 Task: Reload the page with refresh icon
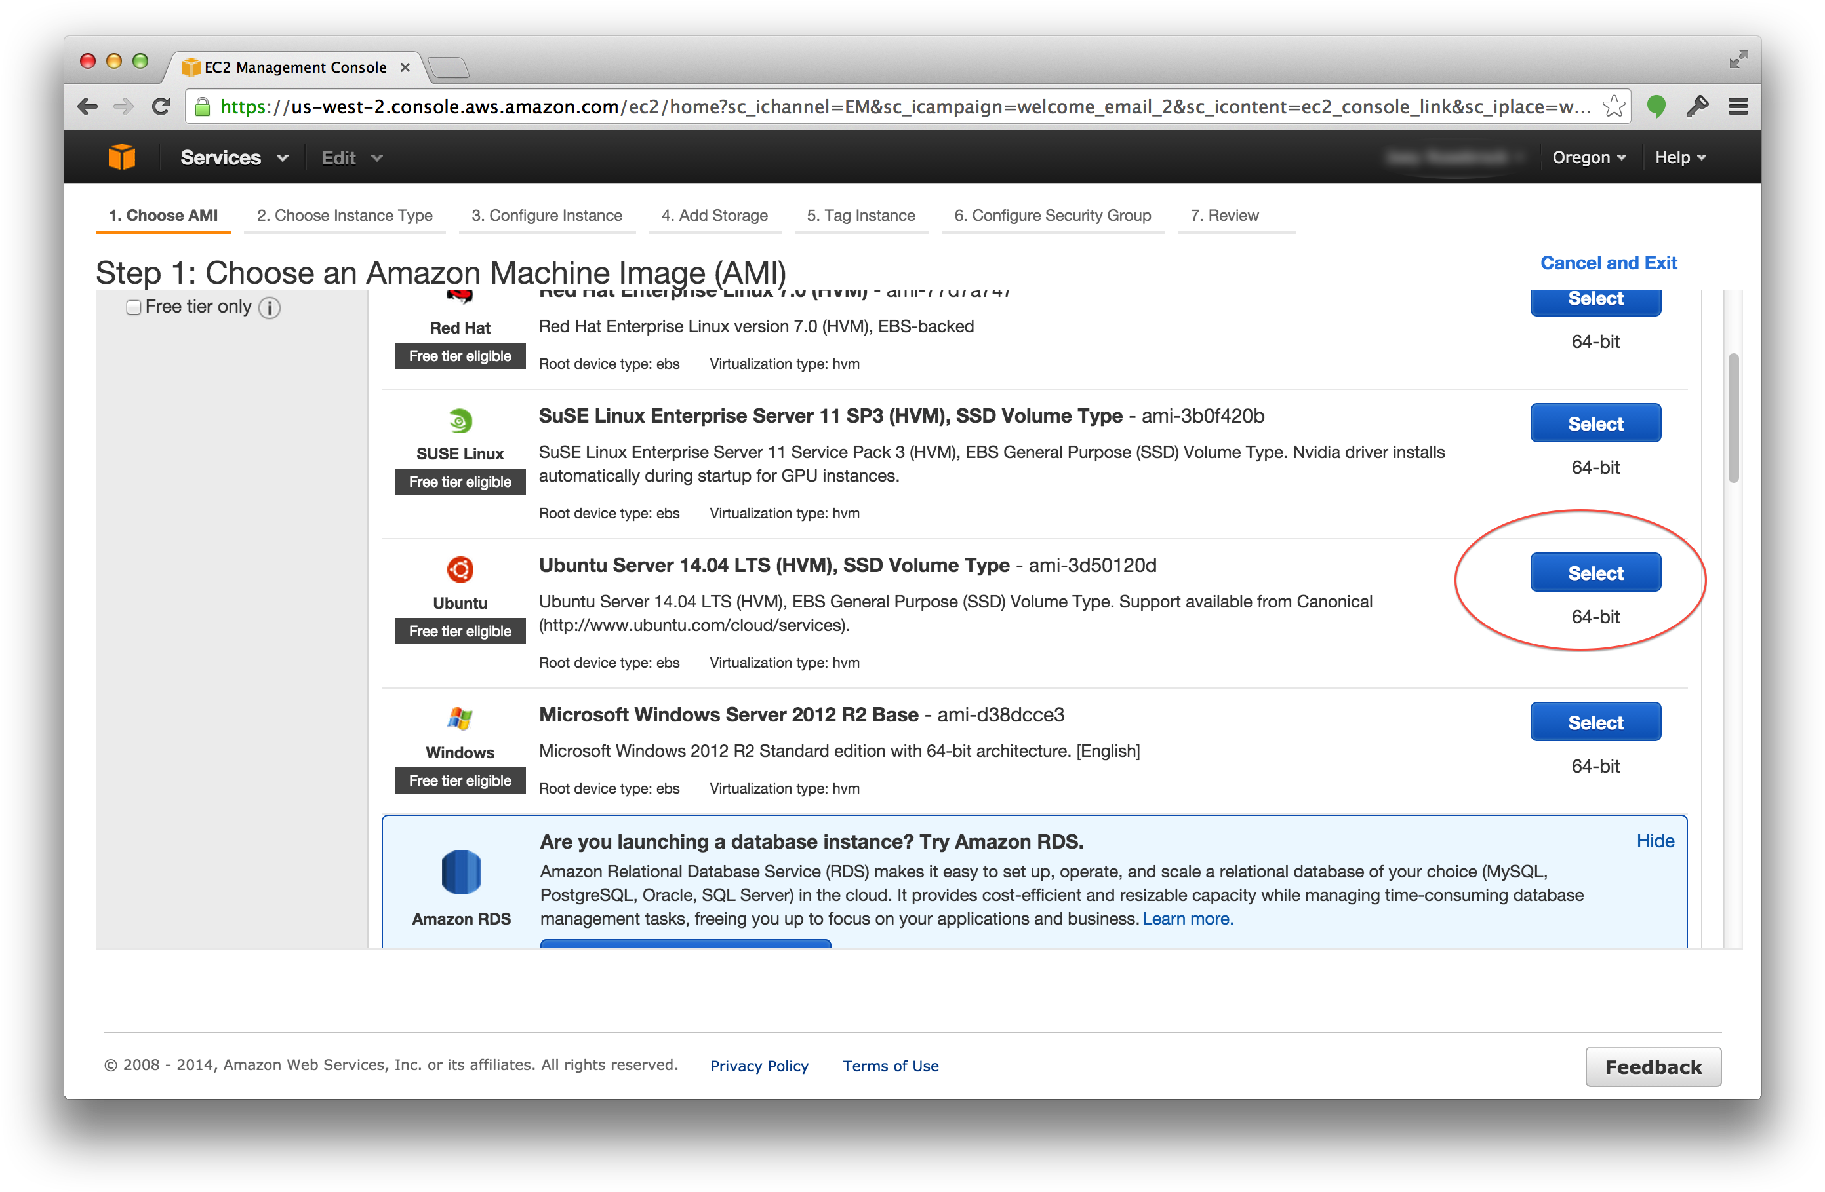(160, 106)
